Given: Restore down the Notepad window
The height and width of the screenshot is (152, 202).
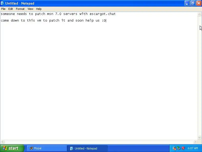Looking at the screenshot, I should (193, 3).
